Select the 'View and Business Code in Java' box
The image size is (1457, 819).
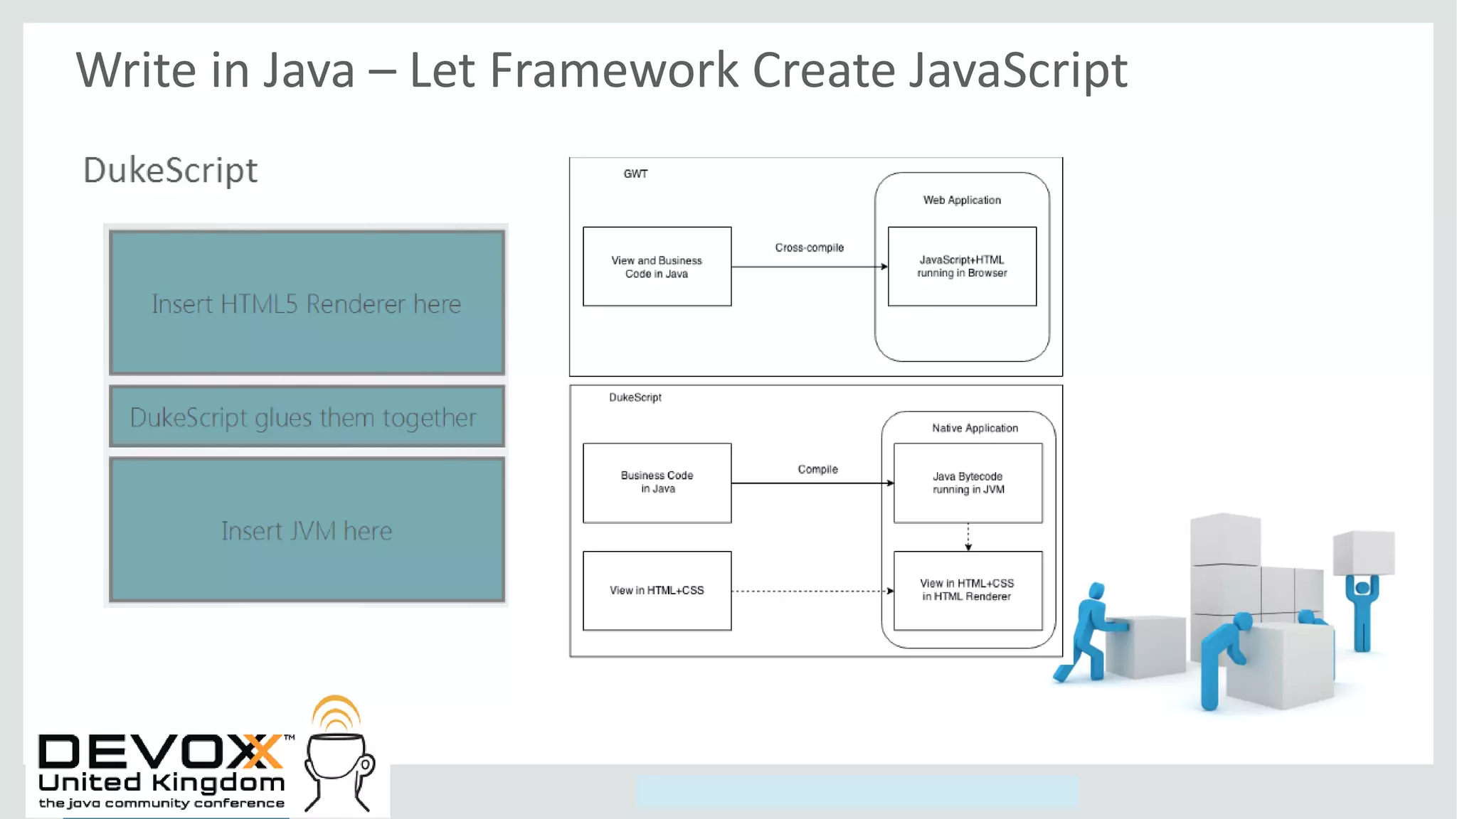pyautogui.click(x=657, y=267)
